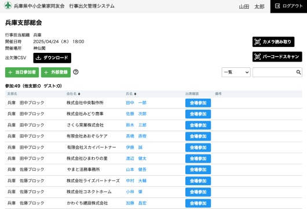Sort by 氏名 column arrows
This screenshot has width=307, height=209.
[135, 94]
